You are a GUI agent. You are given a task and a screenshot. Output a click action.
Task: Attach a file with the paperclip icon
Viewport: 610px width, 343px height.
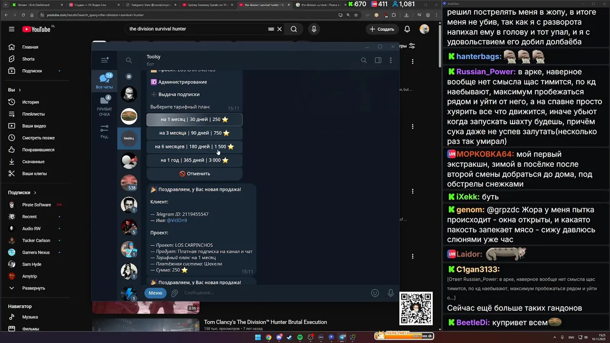click(174, 293)
